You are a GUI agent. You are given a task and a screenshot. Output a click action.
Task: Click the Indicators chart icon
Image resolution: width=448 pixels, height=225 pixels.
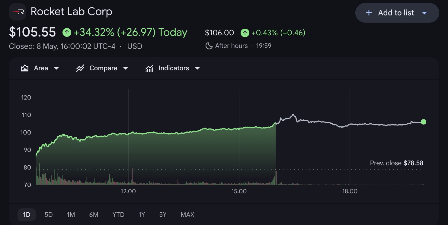click(x=149, y=68)
